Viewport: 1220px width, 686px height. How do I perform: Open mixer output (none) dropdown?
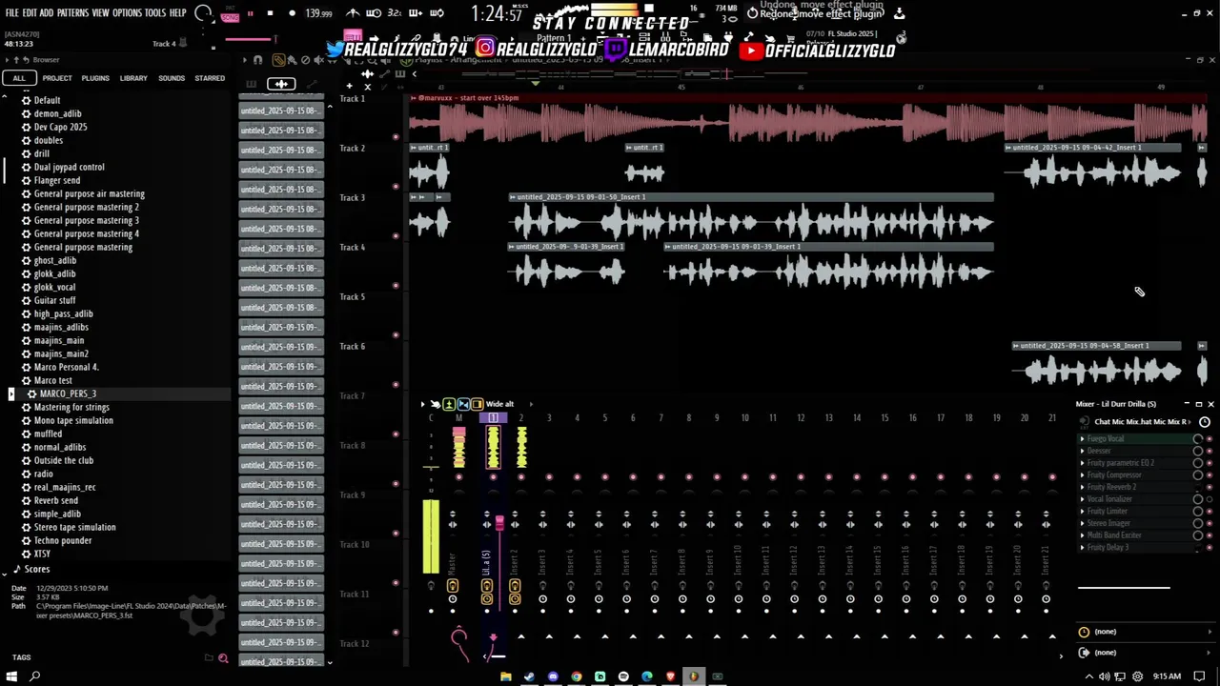click(x=1147, y=653)
